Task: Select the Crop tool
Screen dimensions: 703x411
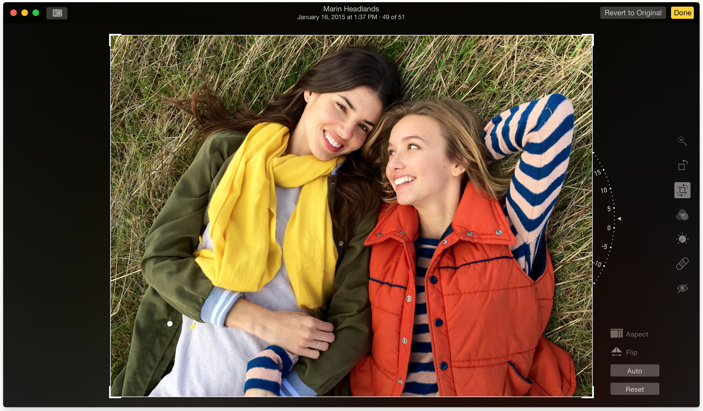Action: (x=682, y=190)
